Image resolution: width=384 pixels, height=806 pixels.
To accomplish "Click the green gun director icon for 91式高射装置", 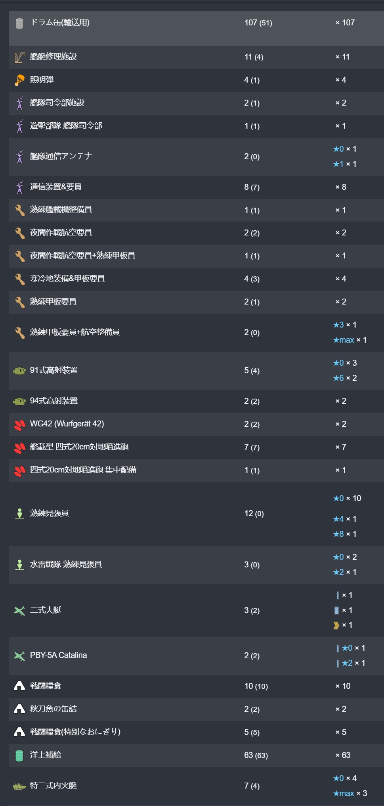I will 19,371.
